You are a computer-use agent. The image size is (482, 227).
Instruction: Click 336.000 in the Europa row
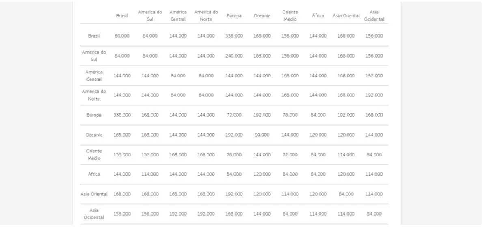click(122, 115)
